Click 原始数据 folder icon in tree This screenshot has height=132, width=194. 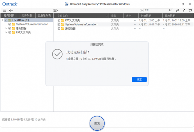13,28
